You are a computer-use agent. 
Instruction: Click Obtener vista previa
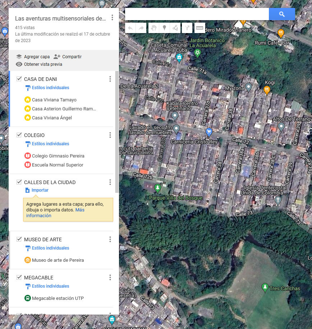click(x=39, y=64)
